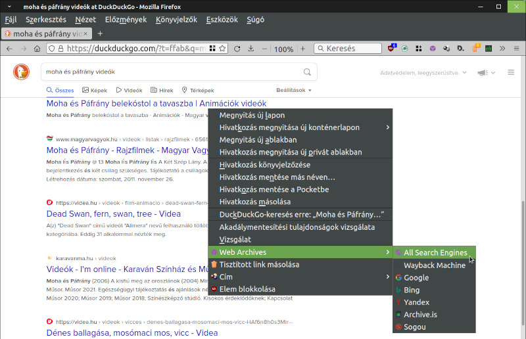Viewport: 526px width, 339px height.
Task: Select Yandex in Web Archives submenu
Action: point(434,302)
